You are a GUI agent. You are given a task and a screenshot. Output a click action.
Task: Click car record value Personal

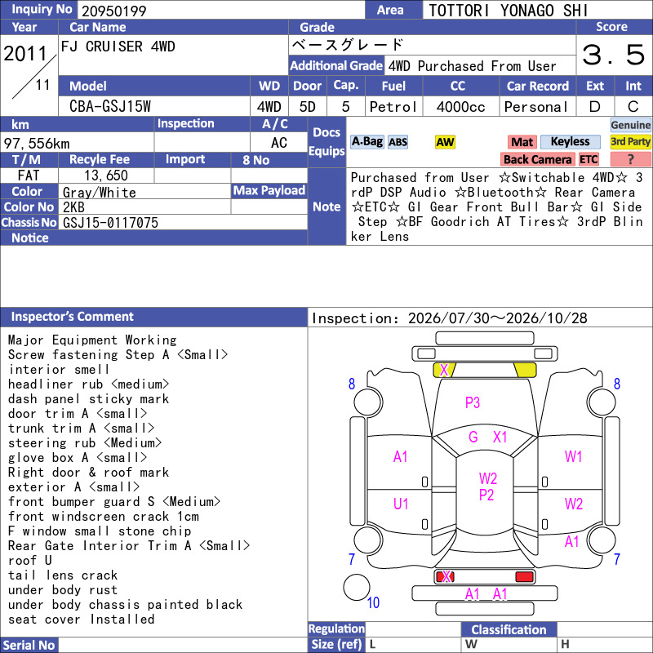(536, 107)
